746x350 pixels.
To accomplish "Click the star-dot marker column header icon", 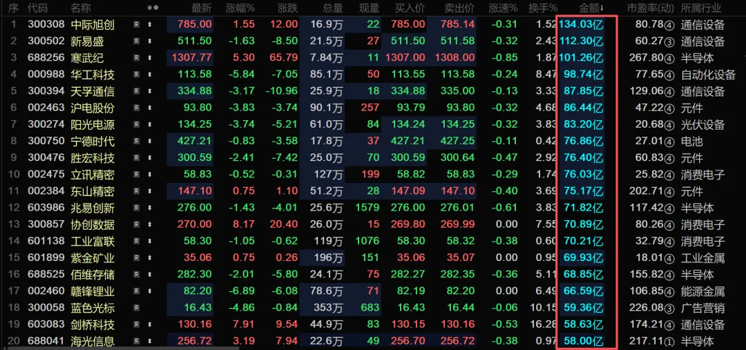I will [153, 8].
